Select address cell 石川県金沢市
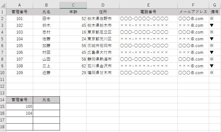The width and height of the screenshot is (221, 132). (103, 66)
